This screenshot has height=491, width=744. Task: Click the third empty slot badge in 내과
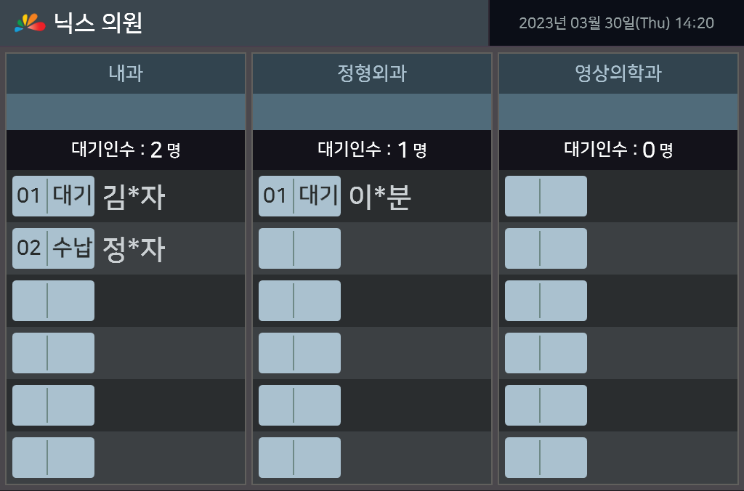[x=53, y=301]
